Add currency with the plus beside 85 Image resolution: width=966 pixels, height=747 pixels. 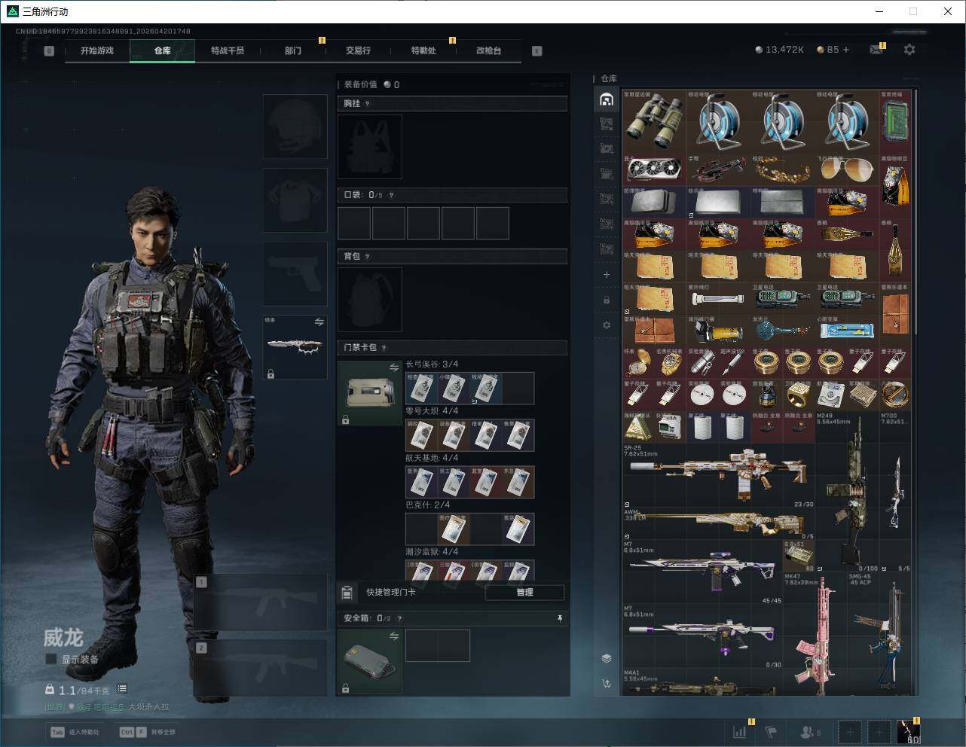[846, 50]
